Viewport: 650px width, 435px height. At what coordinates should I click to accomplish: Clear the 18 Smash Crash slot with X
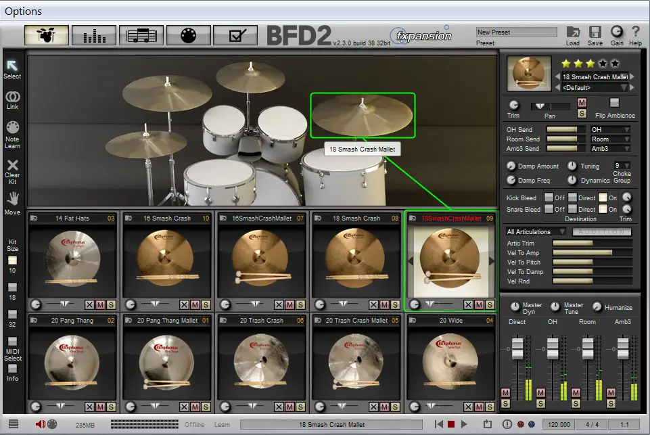pyautogui.click(x=373, y=305)
